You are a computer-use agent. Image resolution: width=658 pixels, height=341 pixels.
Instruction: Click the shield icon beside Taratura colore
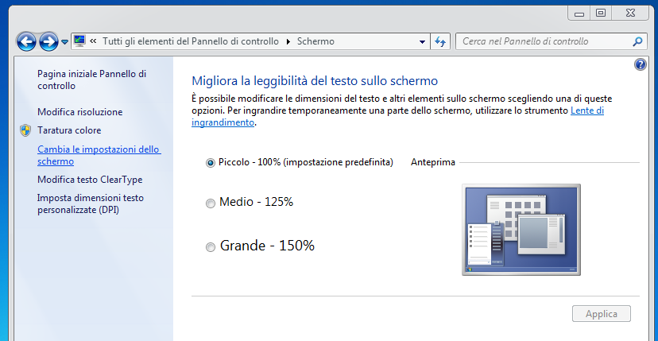point(25,130)
